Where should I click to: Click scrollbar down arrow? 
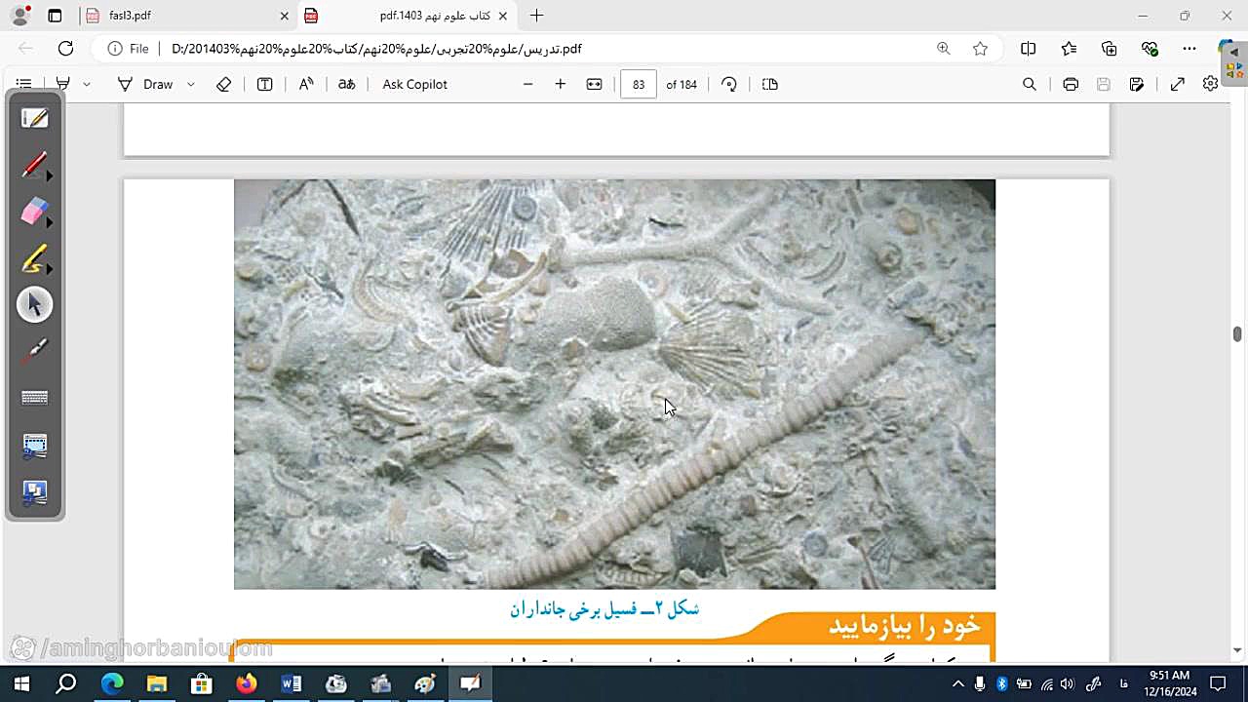tap(1237, 650)
